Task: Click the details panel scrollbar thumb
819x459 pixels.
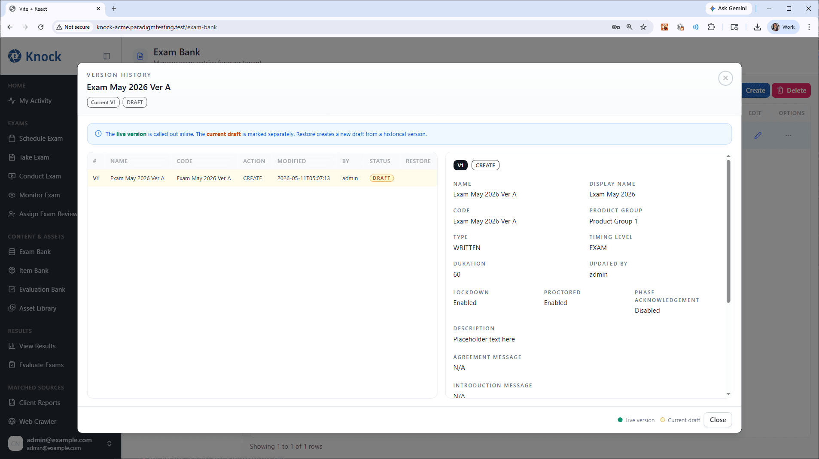Action: point(728,231)
